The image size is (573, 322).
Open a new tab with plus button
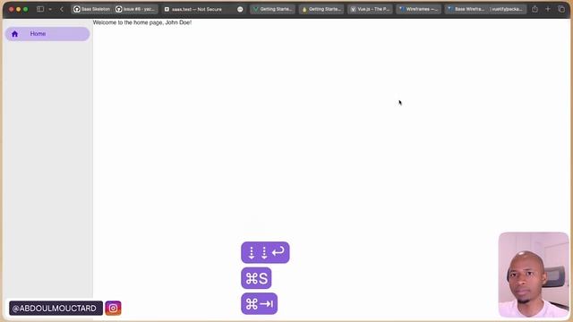coord(548,9)
